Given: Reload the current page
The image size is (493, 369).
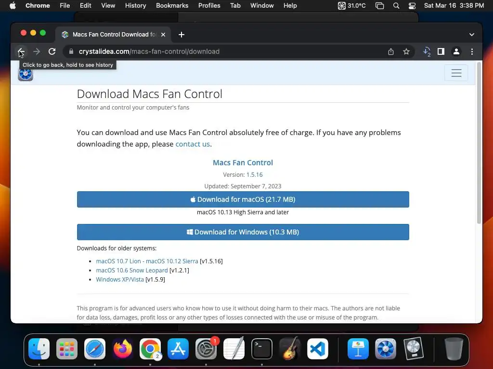Looking at the screenshot, I should pyautogui.click(x=52, y=51).
